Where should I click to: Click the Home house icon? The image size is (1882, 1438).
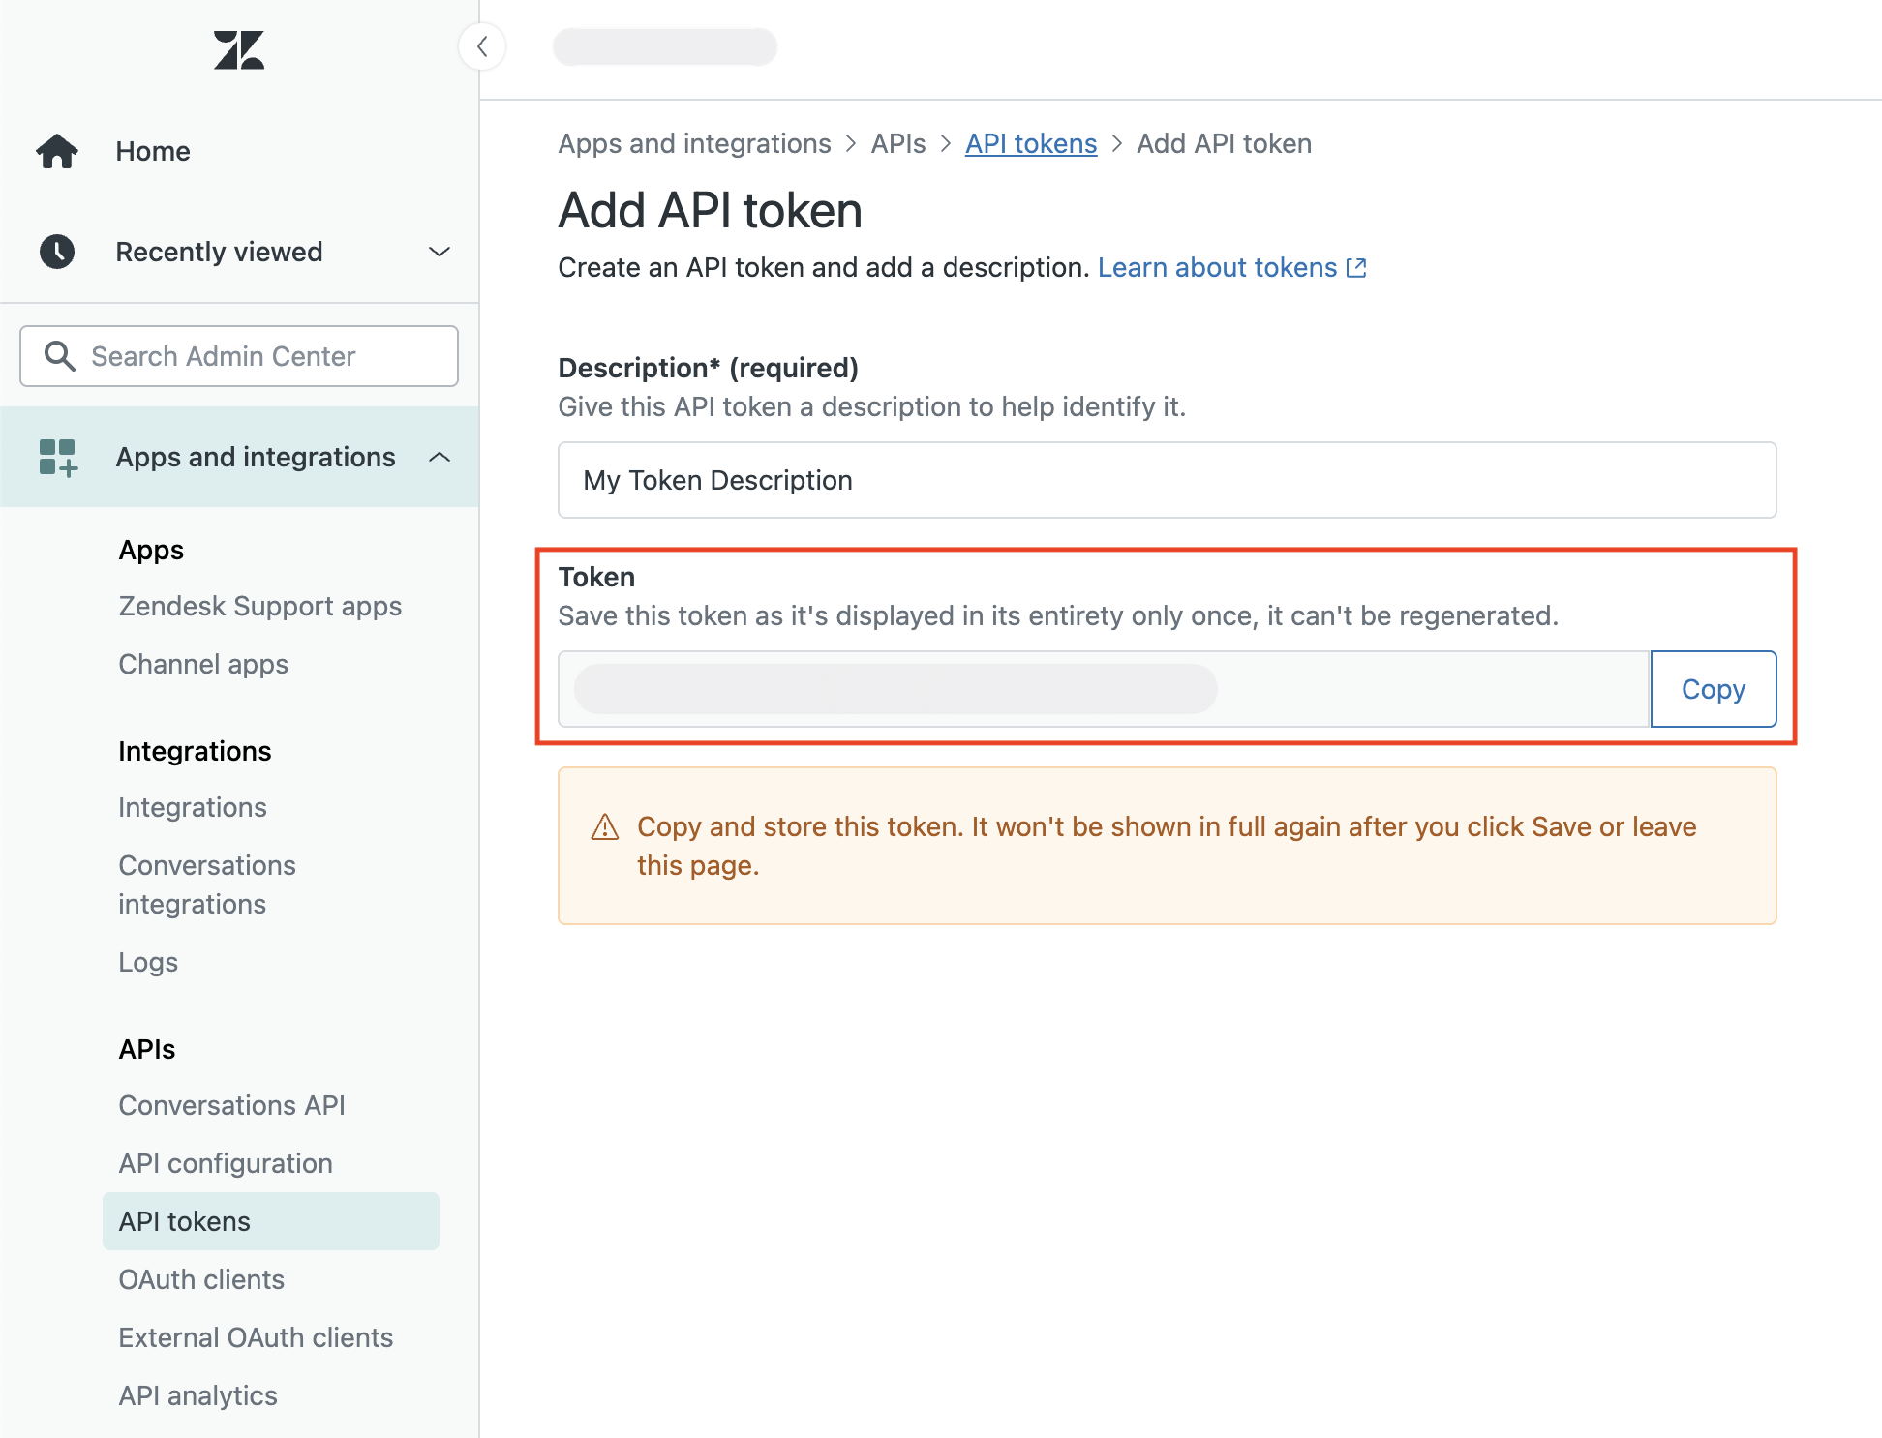57,151
